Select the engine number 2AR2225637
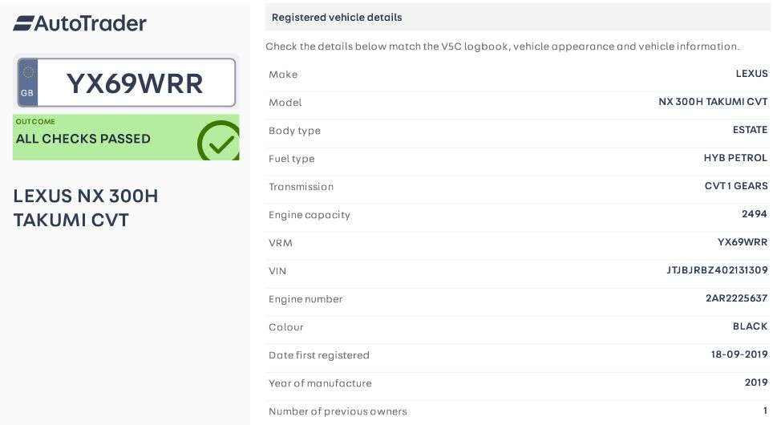The height and width of the screenshot is (425, 773). (x=736, y=298)
